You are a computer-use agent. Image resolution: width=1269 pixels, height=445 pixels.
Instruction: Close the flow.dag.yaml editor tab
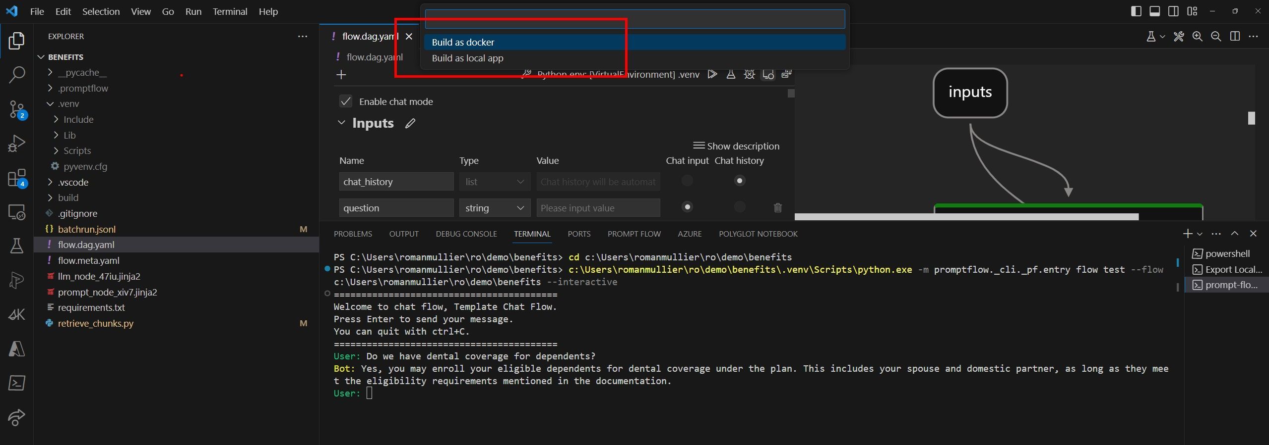tap(409, 37)
